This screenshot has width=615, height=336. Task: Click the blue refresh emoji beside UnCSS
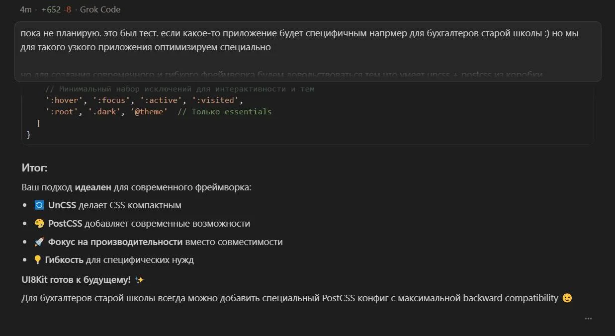point(39,205)
